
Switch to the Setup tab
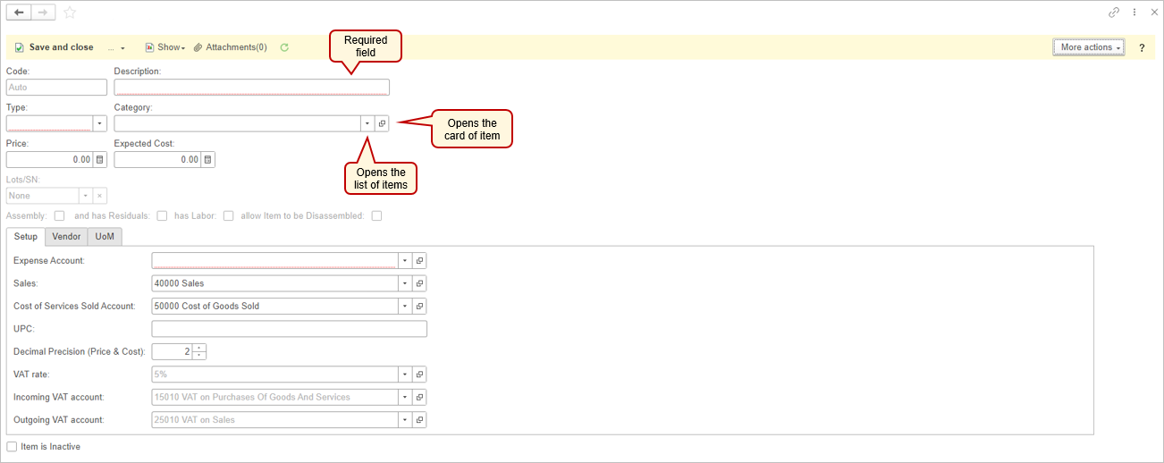(x=26, y=237)
